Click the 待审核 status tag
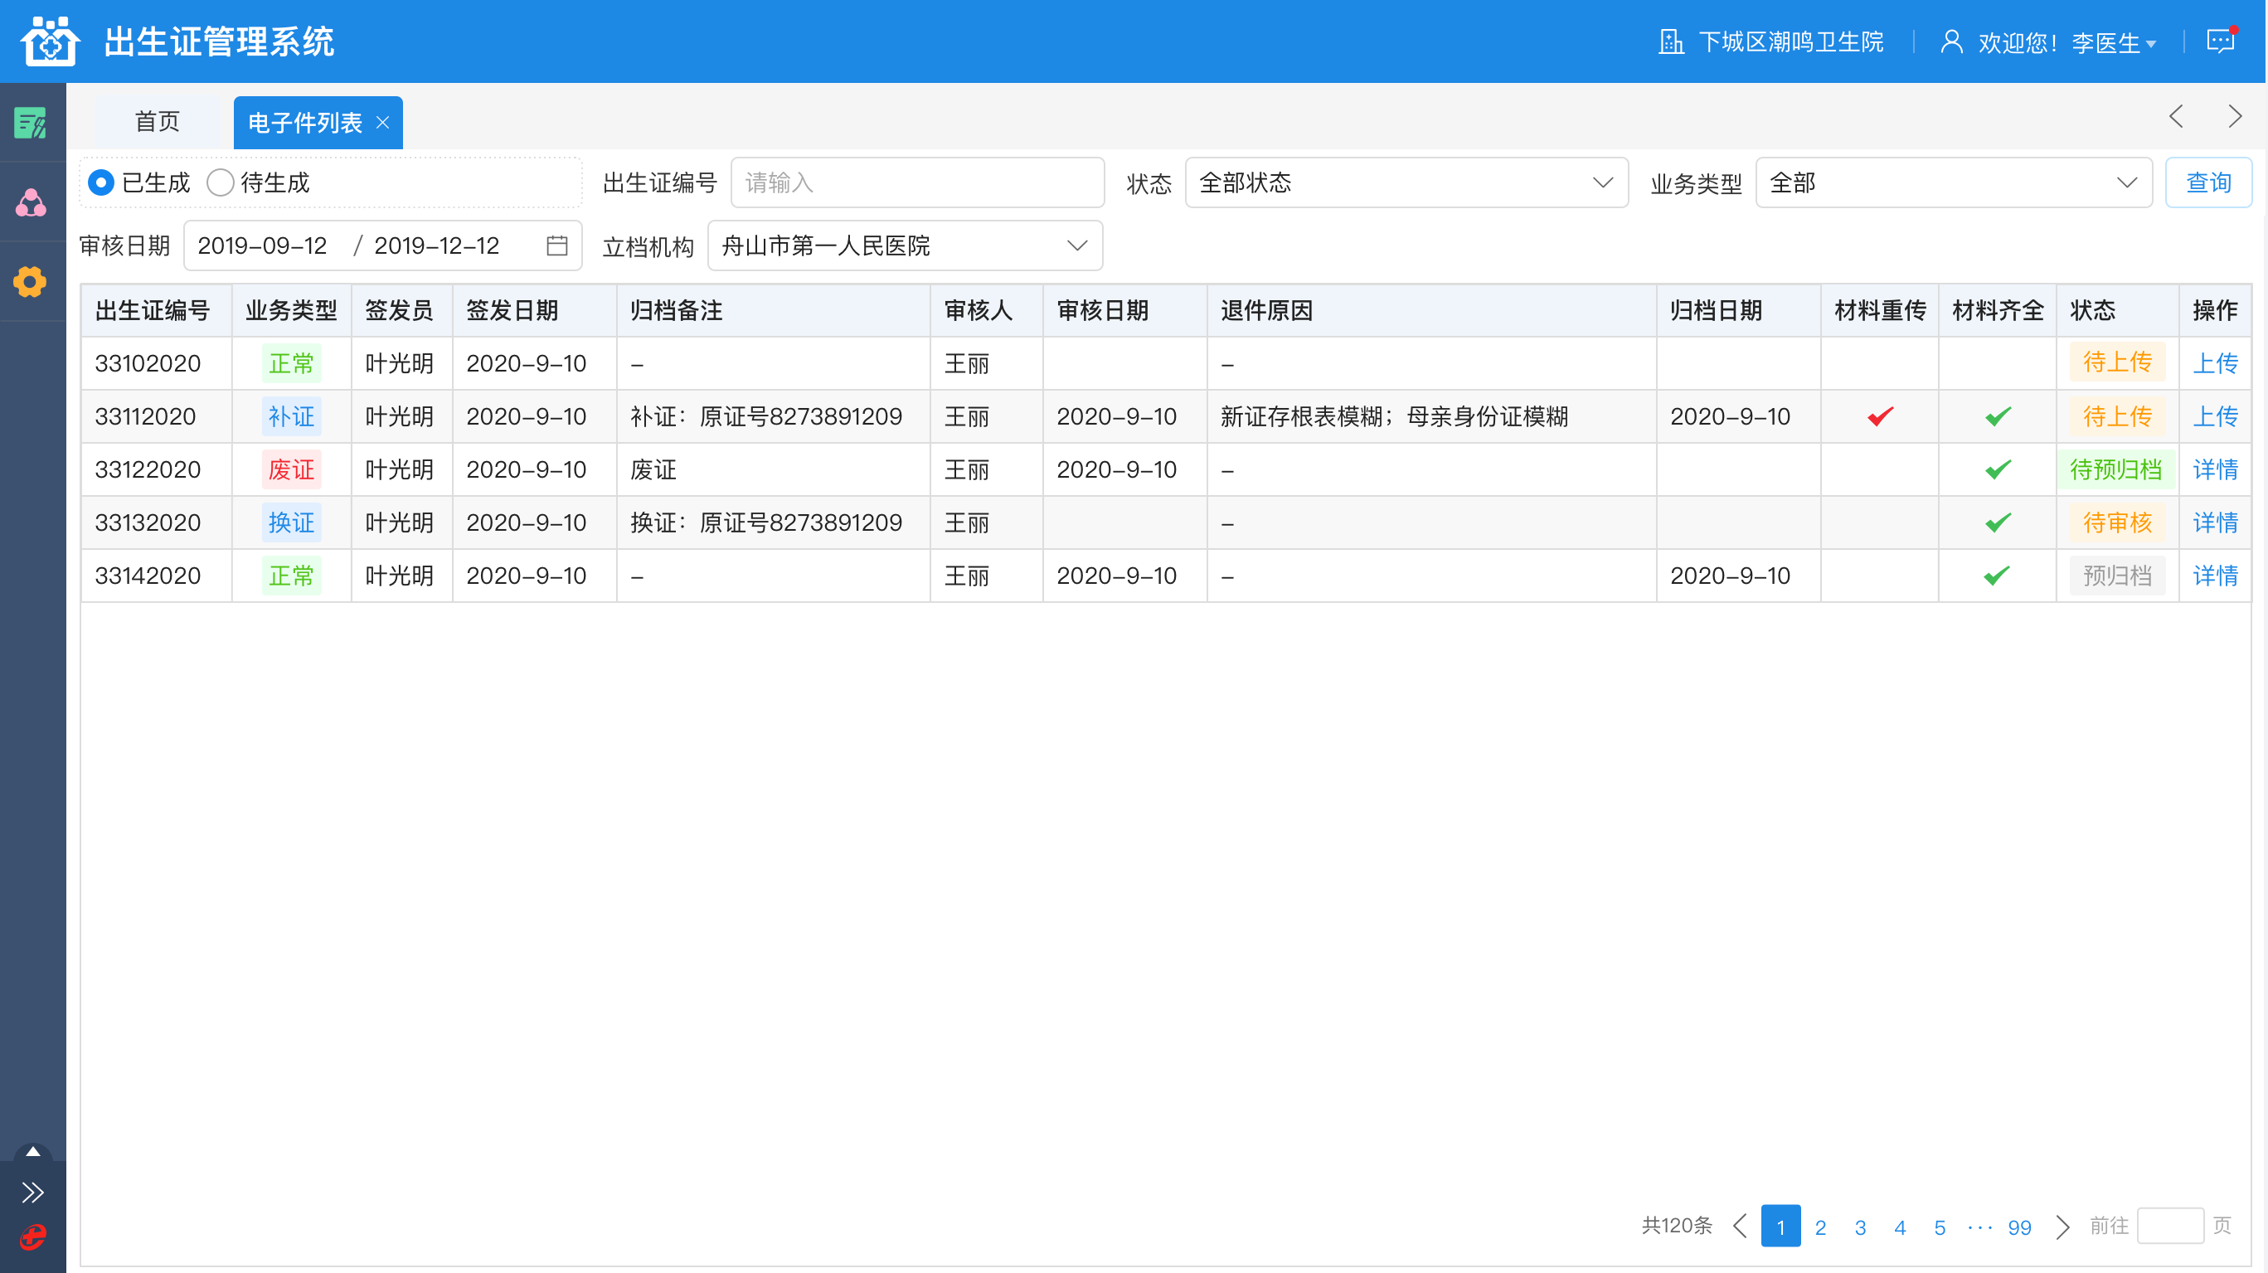Image resolution: width=2268 pixels, height=1273 pixels. 2117,523
